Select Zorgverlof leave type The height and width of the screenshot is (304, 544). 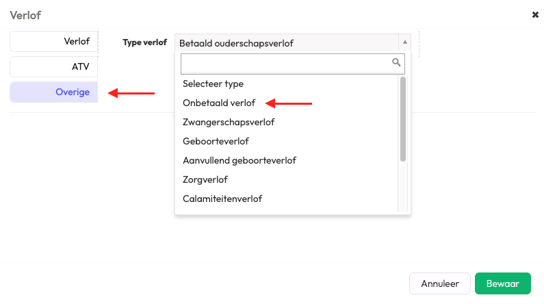point(205,179)
